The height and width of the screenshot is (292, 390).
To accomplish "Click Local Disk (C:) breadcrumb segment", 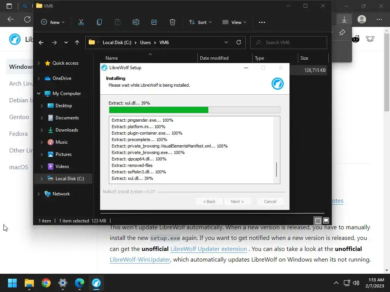I will [117, 43].
